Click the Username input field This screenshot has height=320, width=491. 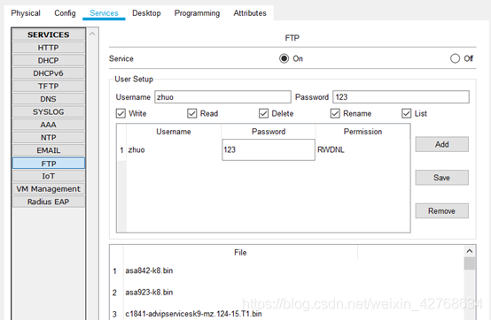(x=222, y=97)
